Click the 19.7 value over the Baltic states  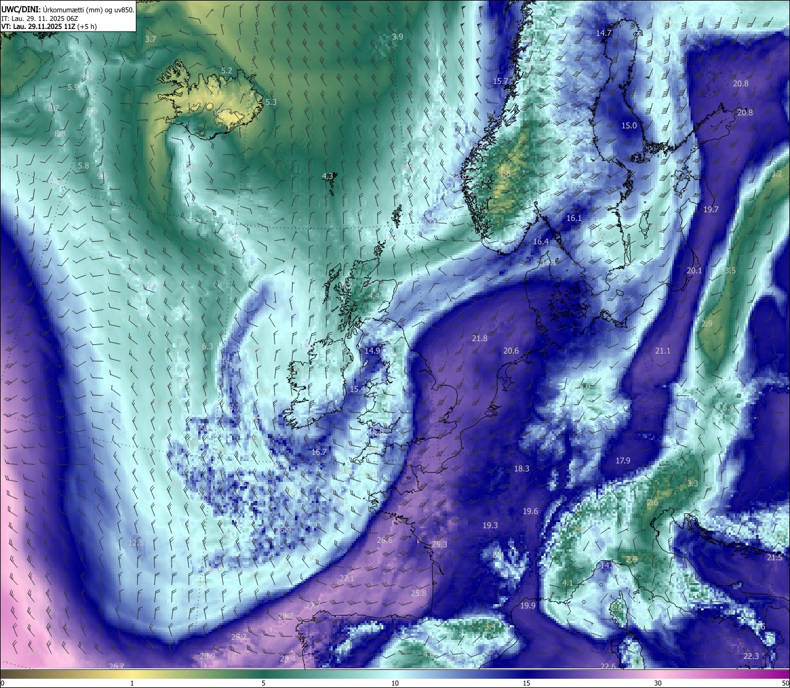point(711,209)
